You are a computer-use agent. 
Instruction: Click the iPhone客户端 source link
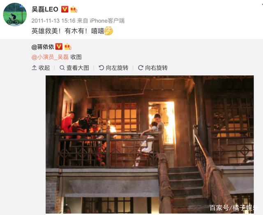point(107,21)
